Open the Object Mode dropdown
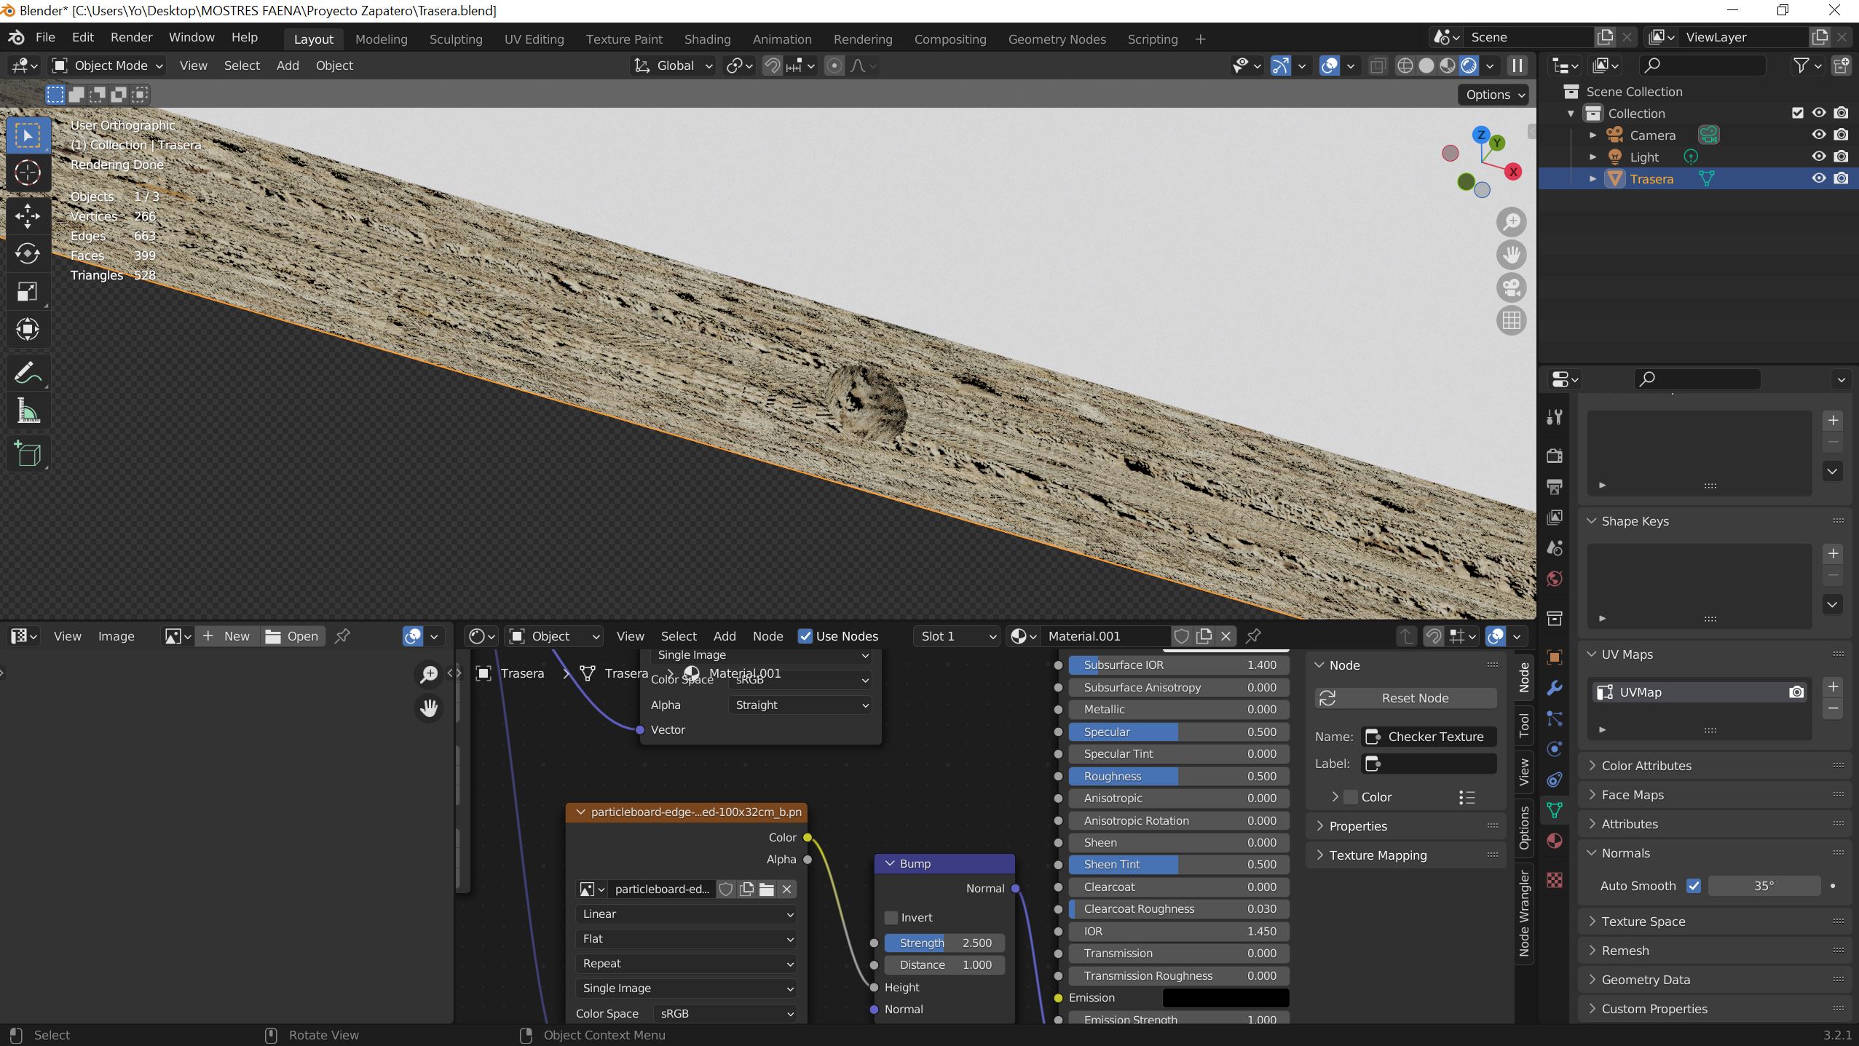 pyautogui.click(x=108, y=66)
